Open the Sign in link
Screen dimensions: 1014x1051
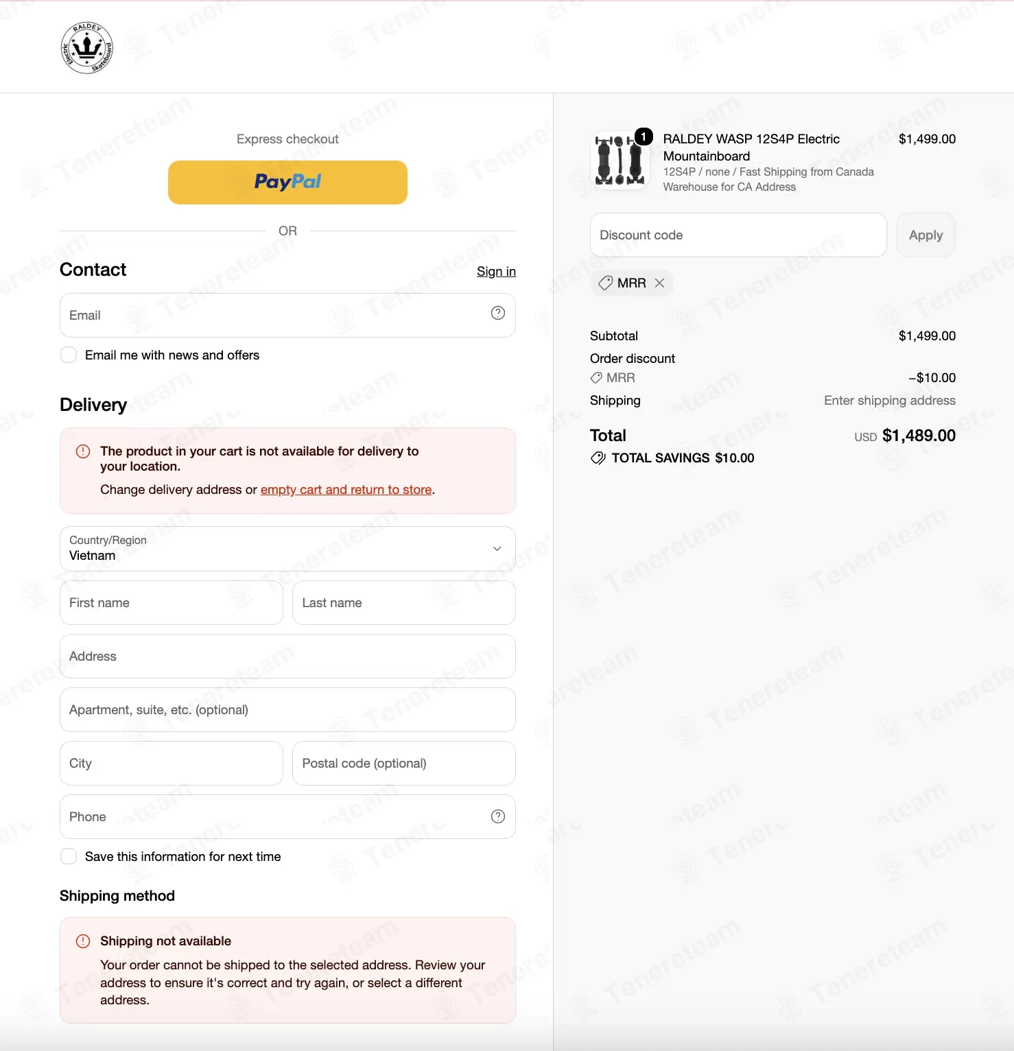496,272
